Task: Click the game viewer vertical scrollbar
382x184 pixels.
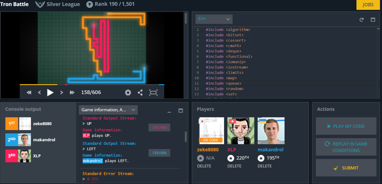Action: click(x=186, y=18)
